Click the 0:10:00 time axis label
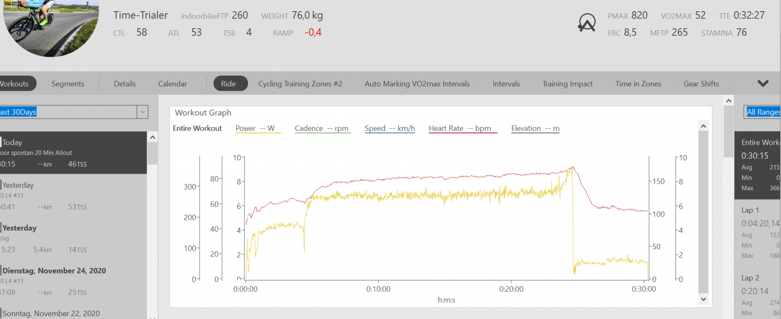 click(x=378, y=289)
